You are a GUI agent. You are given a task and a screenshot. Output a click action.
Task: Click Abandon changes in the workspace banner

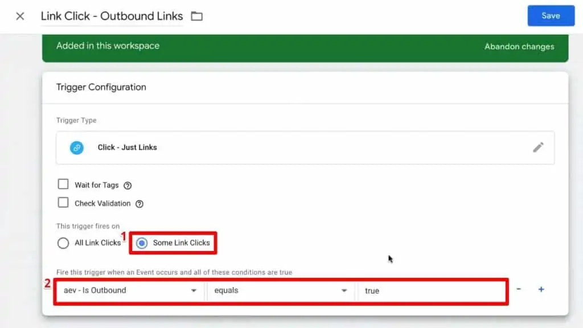point(519,47)
